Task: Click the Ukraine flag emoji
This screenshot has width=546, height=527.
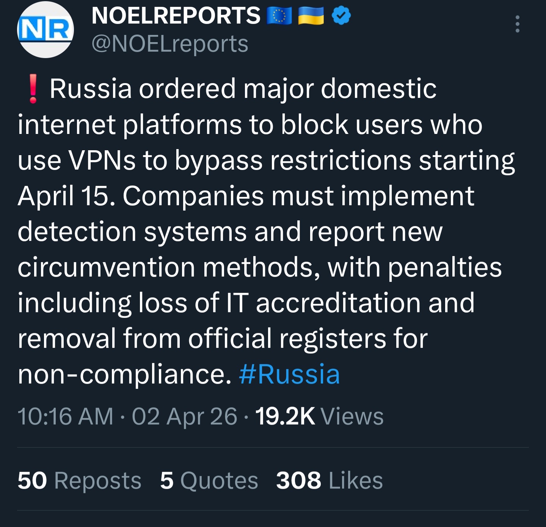Action: (311, 16)
